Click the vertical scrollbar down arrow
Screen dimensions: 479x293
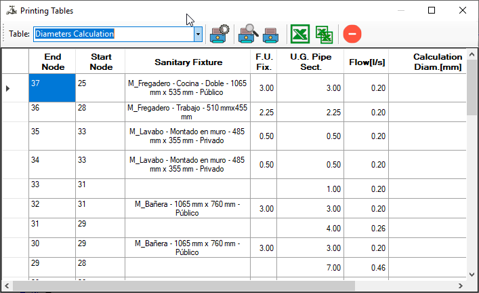pos(472,275)
